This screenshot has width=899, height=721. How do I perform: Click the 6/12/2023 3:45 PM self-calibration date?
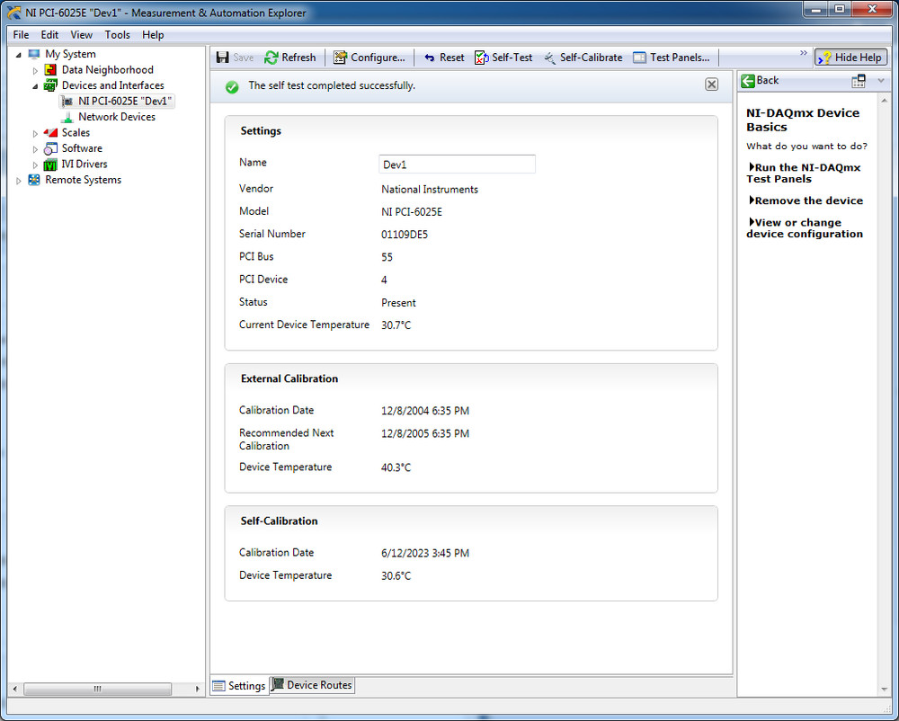coord(425,553)
